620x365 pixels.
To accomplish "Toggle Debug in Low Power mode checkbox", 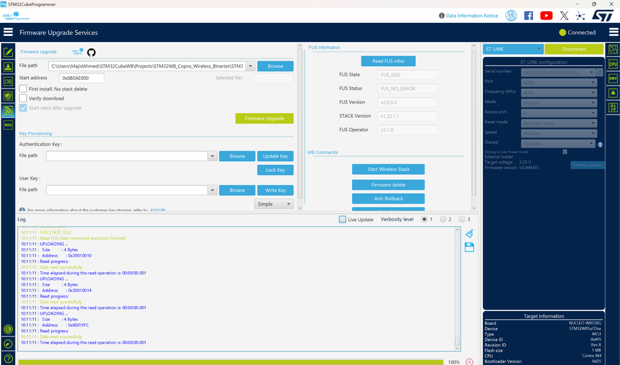I will pos(565,152).
